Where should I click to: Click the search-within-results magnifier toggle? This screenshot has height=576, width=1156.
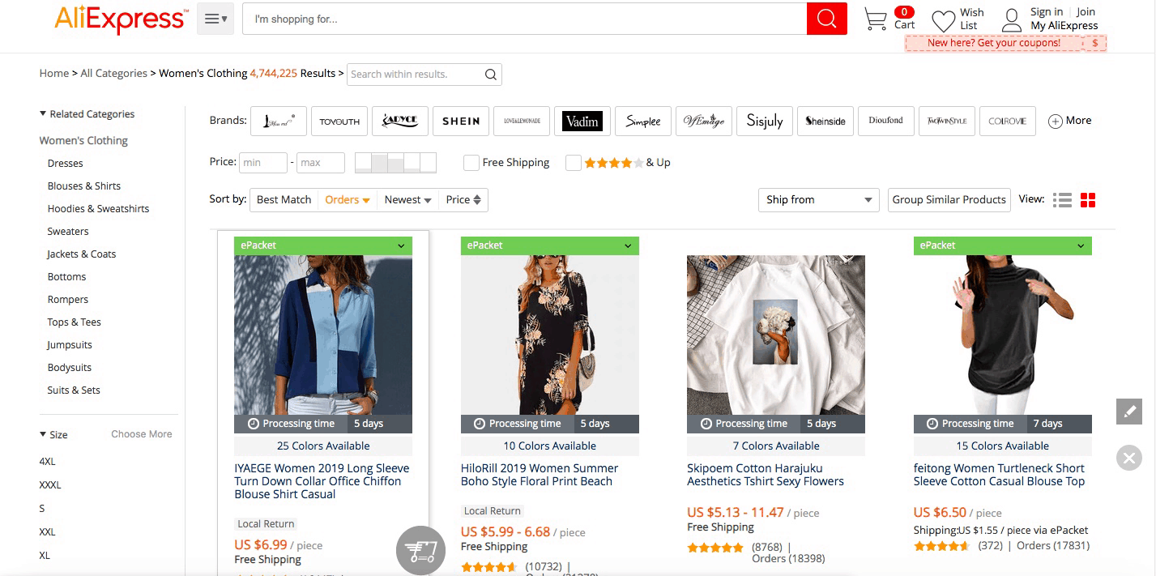click(490, 74)
